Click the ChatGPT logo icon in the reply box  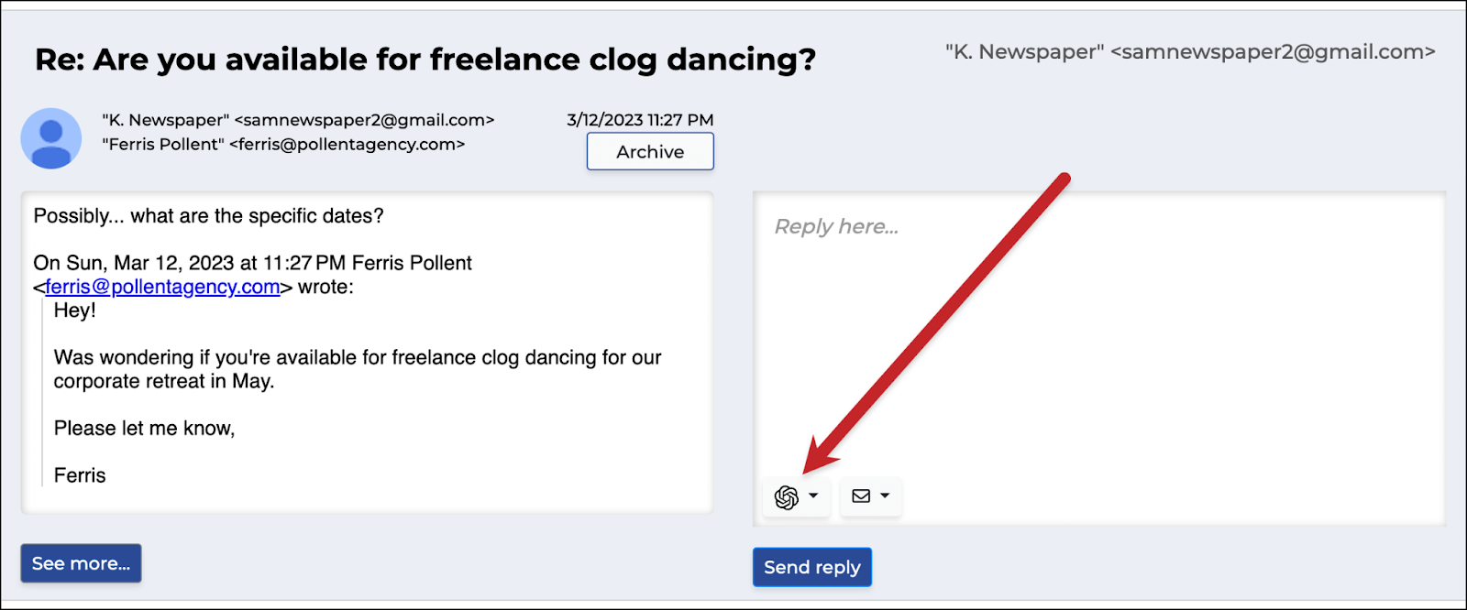pyautogui.click(x=787, y=496)
